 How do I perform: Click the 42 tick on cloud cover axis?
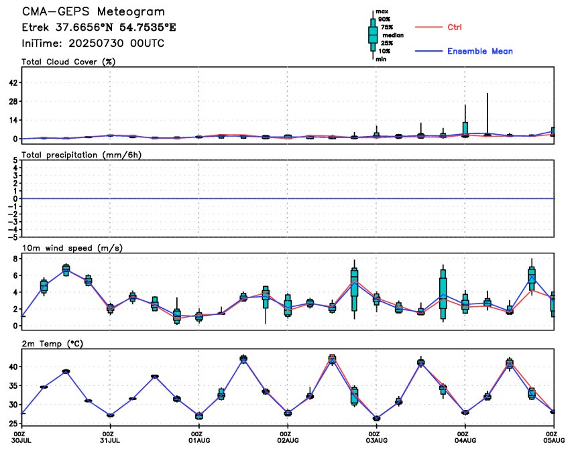tap(13, 83)
